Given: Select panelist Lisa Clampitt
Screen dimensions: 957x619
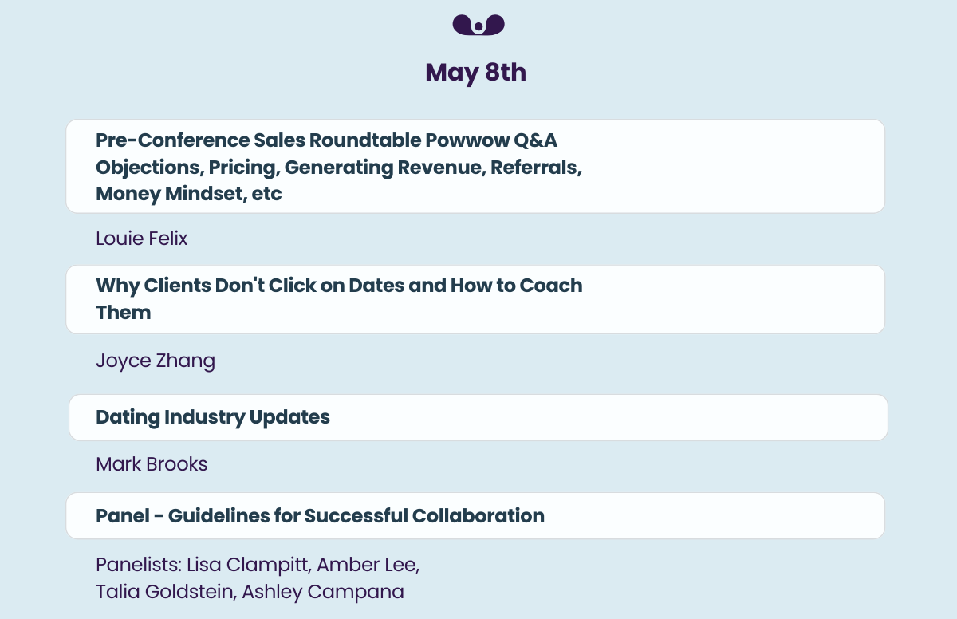Looking at the screenshot, I should [249, 565].
